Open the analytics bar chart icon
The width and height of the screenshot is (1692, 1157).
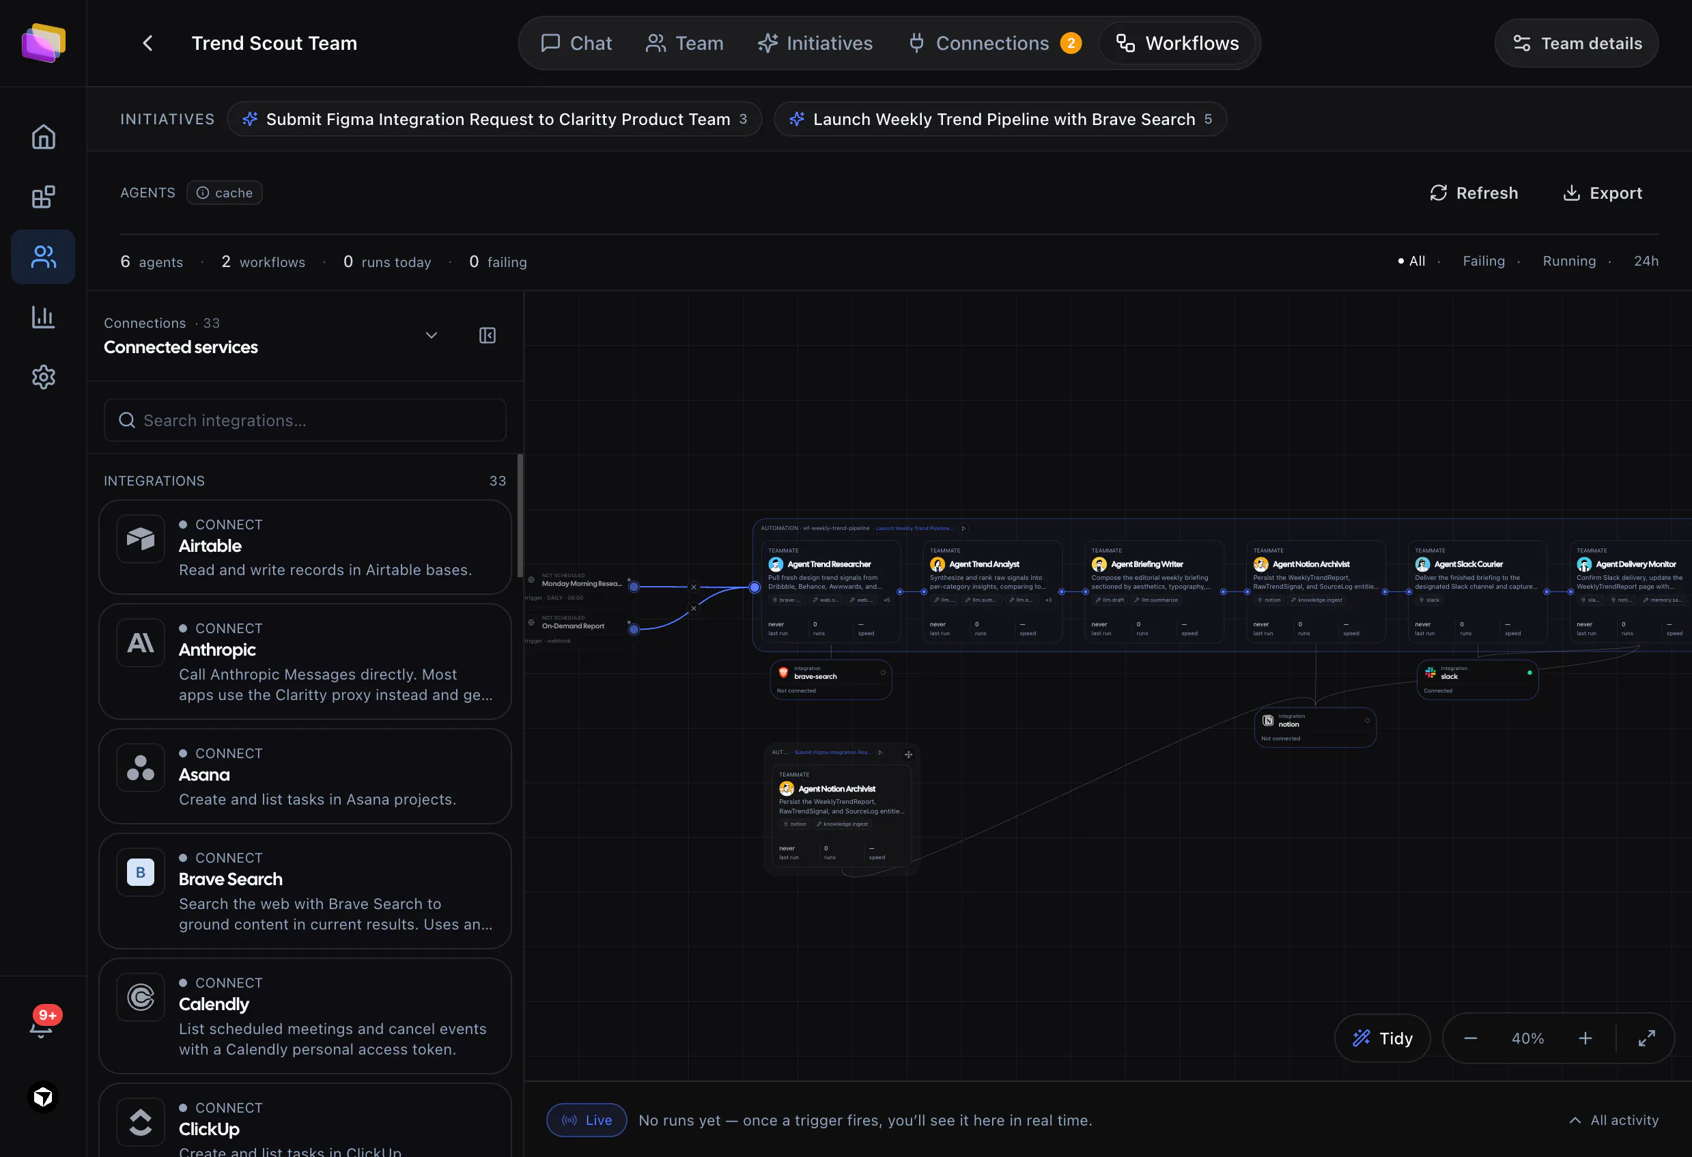pyautogui.click(x=43, y=317)
